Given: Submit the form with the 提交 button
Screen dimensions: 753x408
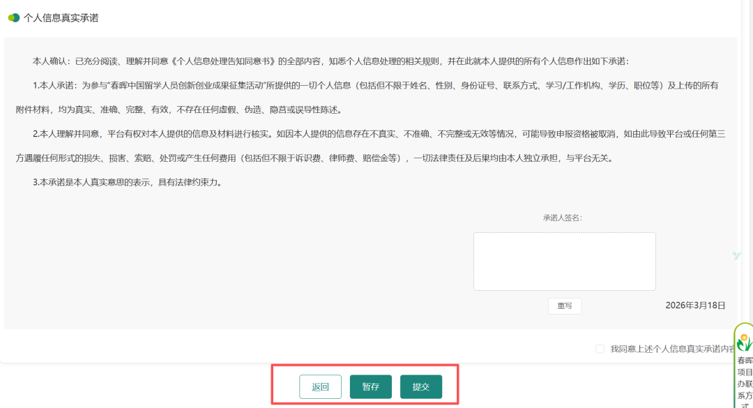Looking at the screenshot, I should (420, 387).
